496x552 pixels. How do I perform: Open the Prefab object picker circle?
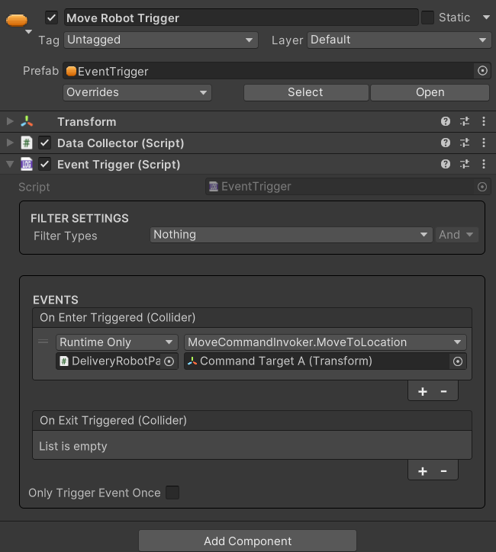[x=482, y=71]
